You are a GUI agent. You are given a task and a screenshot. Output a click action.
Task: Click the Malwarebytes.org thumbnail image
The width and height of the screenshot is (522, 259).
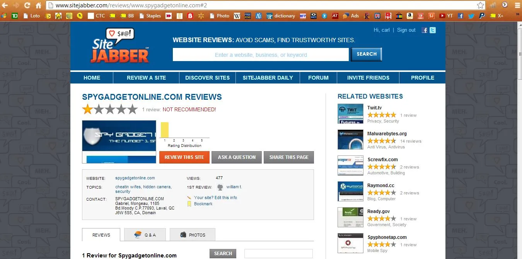350,140
